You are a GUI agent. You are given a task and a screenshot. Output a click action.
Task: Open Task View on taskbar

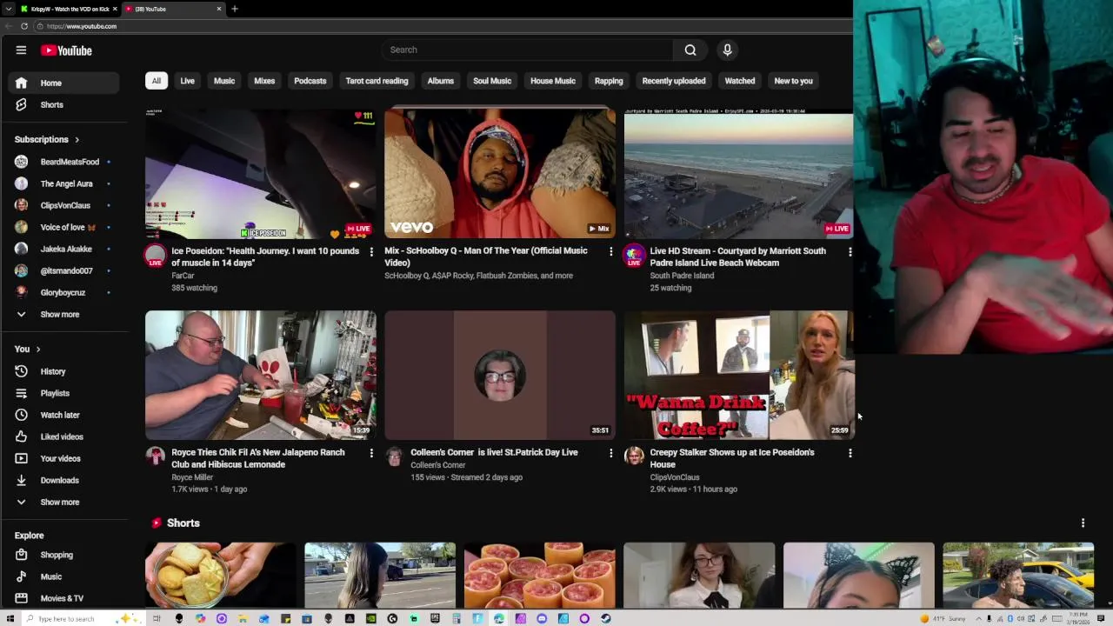point(157,618)
